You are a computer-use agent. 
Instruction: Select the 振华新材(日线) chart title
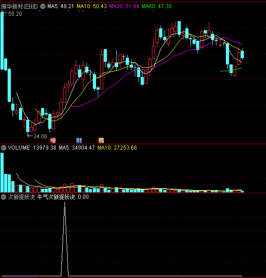(x=19, y=6)
